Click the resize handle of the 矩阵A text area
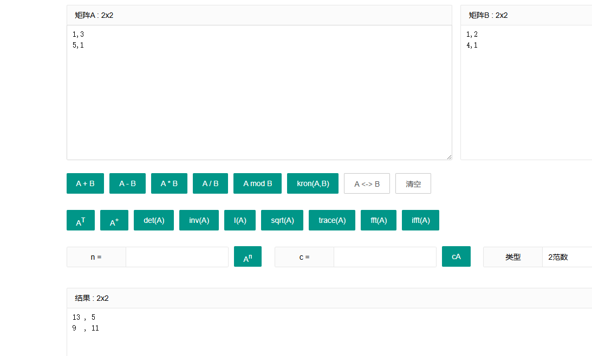 click(449, 157)
